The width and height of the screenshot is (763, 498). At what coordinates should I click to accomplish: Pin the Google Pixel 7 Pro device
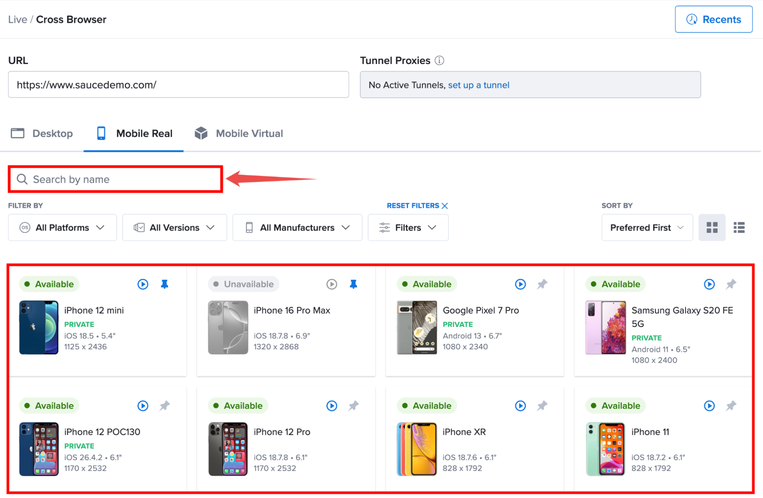542,284
